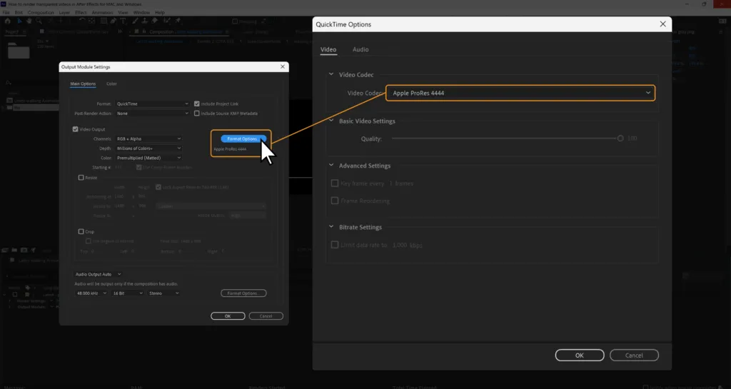The height and width of the screenshot is (389, 731).
Task: Open Depth dropdown showing Millions of Colors+
Action: 148,148
